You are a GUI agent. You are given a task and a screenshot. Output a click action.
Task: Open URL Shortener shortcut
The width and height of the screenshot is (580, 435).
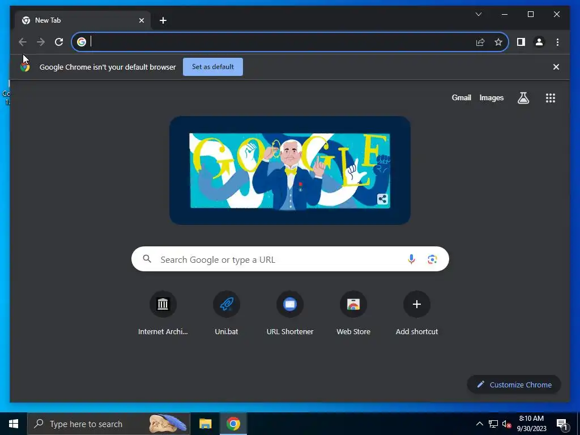[290, 313]
